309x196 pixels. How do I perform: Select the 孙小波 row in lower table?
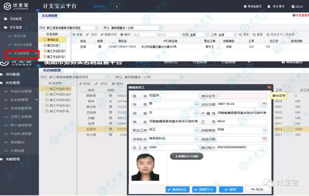102,135
